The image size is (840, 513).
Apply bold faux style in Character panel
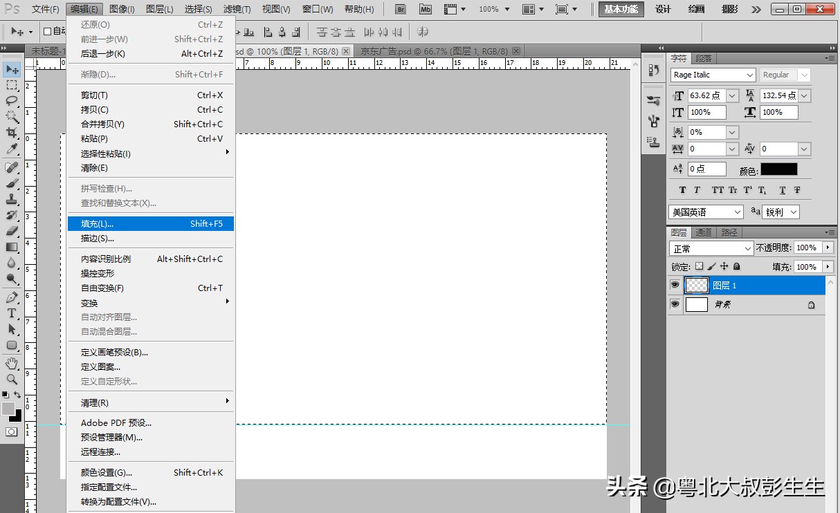click(x=682, y=189)
